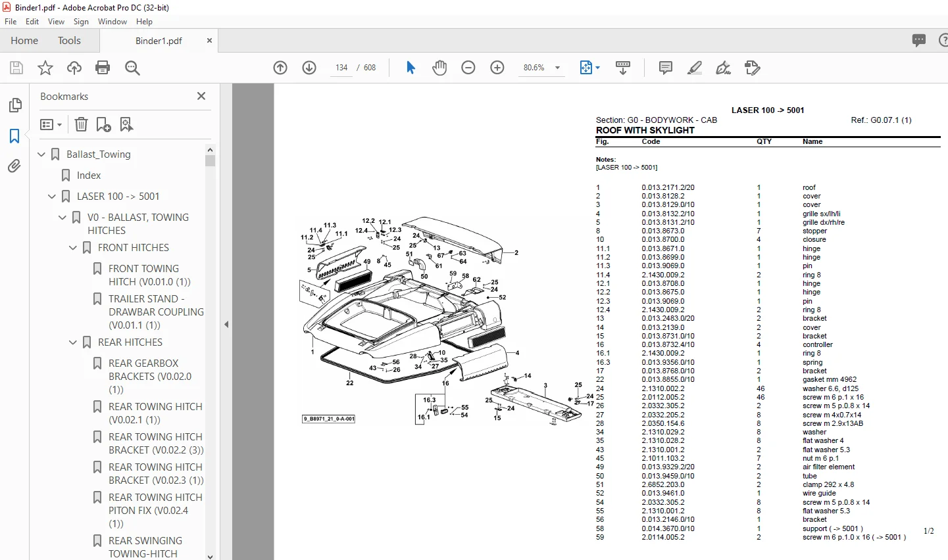Close the Bookmarks panel
Screen dimensions: 948x560
click(201, 96)
